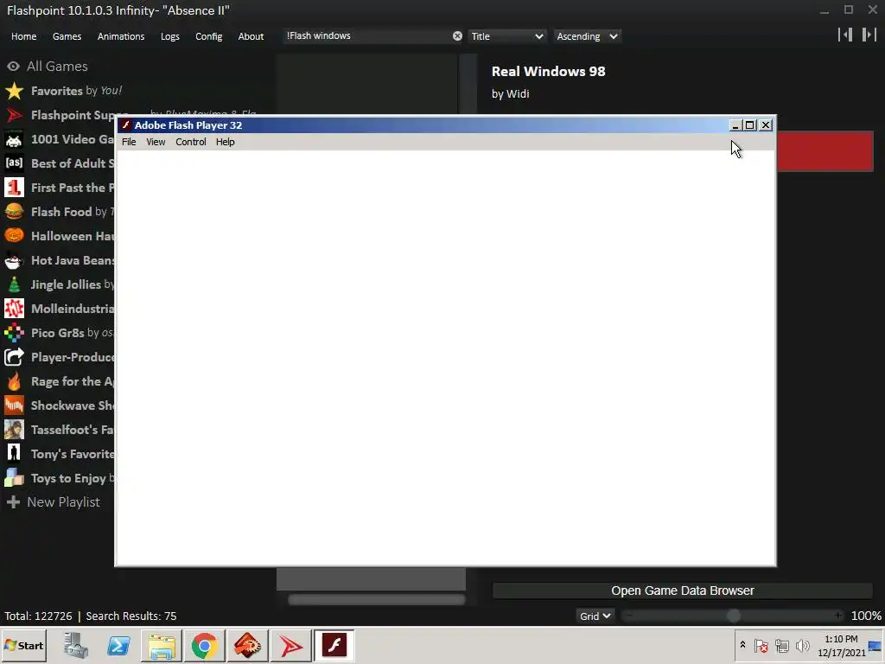
Task: Collapse left sidebar toggle icon in header
Action: (845, 35)
